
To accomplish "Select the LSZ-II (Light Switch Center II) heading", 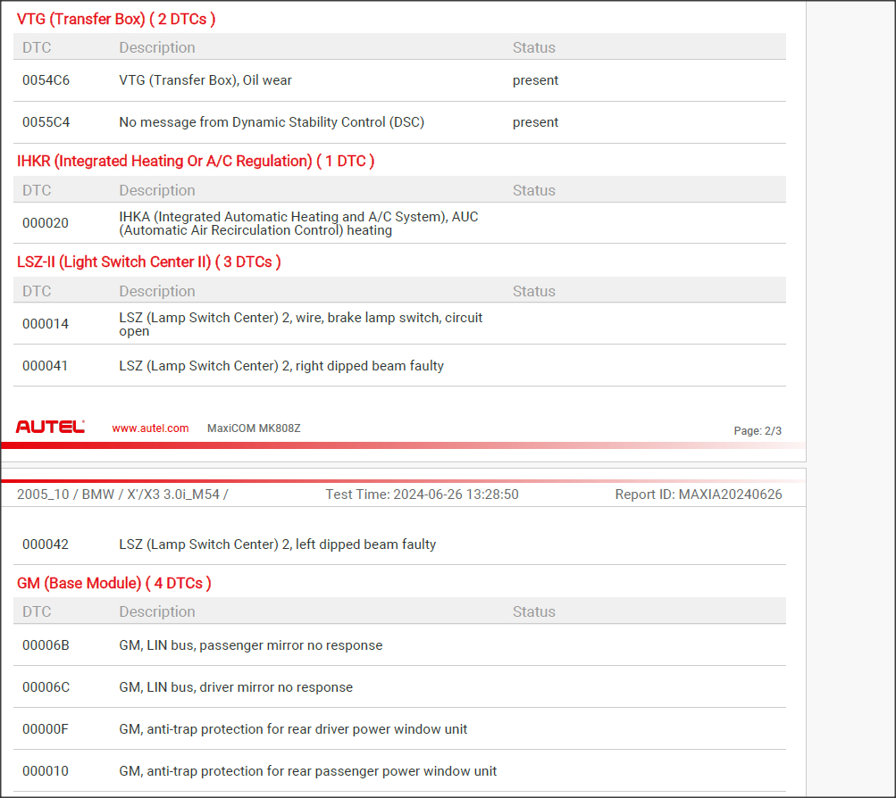I will 148,262.
